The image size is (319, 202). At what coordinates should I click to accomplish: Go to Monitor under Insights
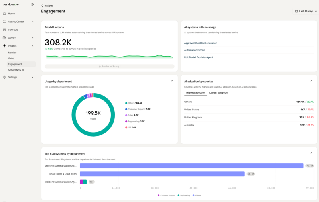[x=12, y=53]
